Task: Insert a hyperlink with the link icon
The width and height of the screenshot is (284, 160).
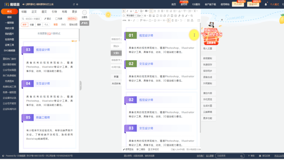Action: 134,20
